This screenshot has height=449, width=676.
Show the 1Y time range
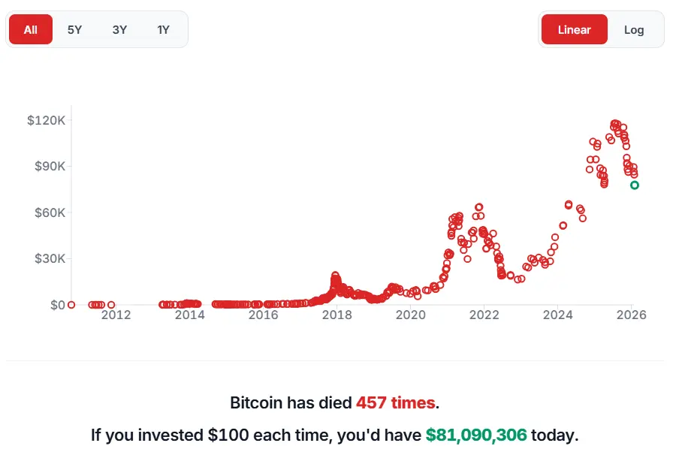(x=164, y=30)
